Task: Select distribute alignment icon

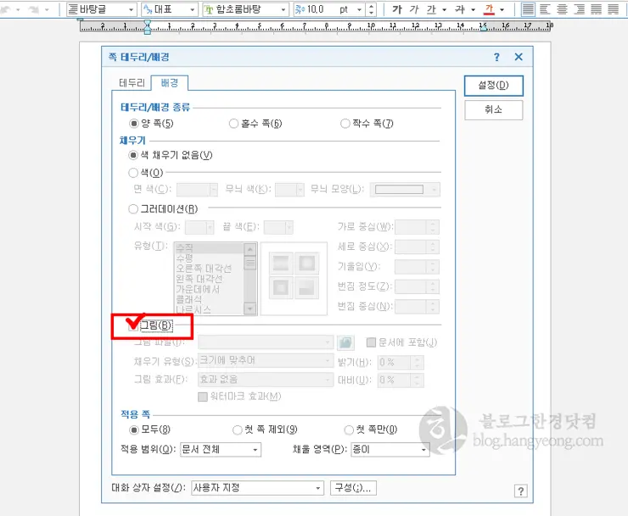Action: [597, 9]
